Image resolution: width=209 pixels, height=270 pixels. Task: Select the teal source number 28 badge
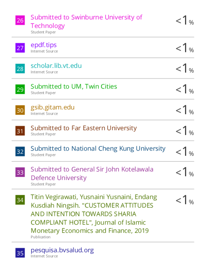(x=20, y=68)
